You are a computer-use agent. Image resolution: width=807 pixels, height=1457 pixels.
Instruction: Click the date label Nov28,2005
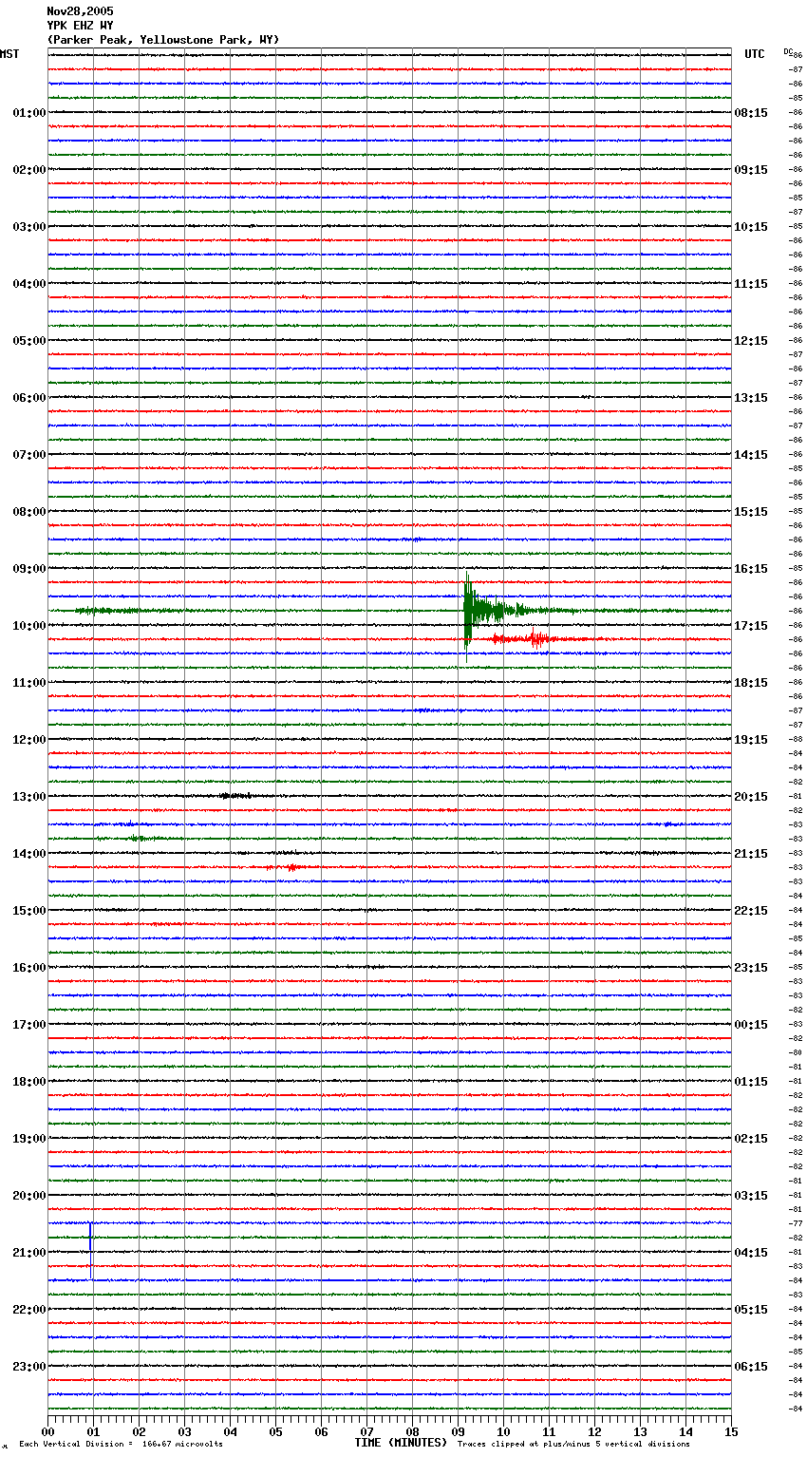click(x=80, y=11)
